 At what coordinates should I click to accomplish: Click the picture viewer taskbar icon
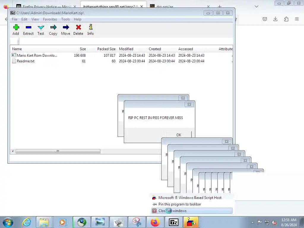[x=100, y=222]
